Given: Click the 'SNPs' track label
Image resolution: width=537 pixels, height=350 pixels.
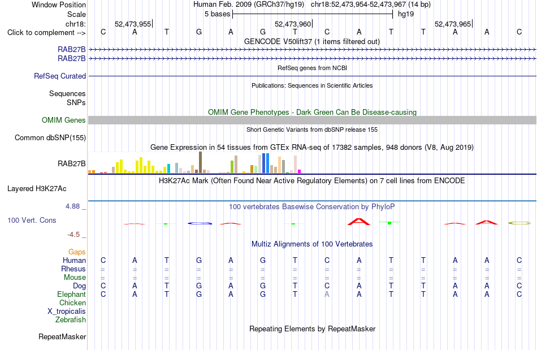Looking at the screenshot, I should (76, 102).
